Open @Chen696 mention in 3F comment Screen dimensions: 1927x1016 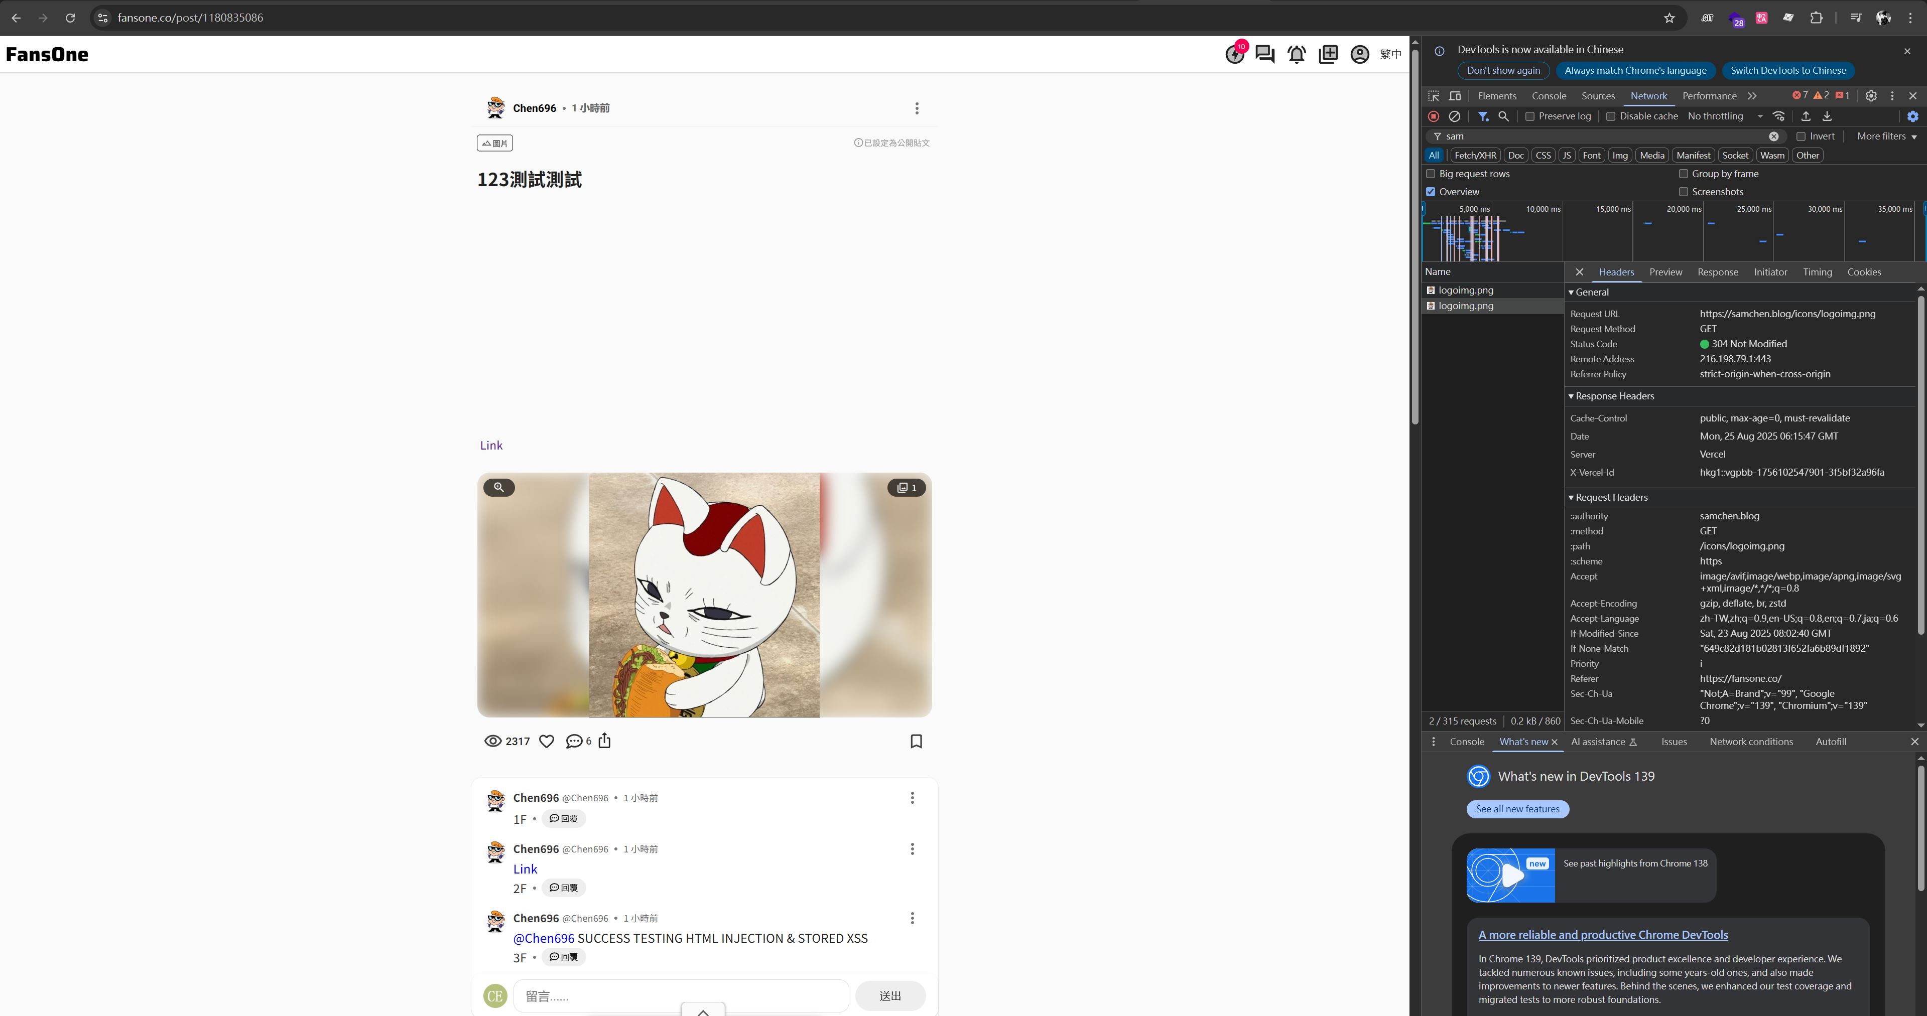pyautogui.click(x=544, y=938)
